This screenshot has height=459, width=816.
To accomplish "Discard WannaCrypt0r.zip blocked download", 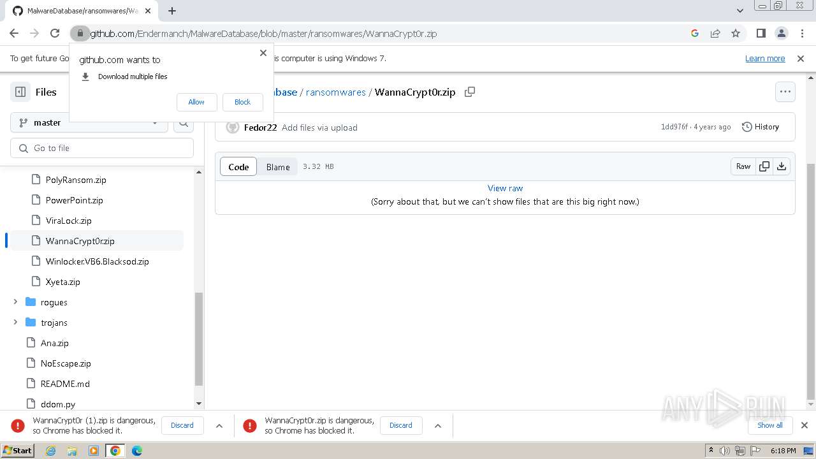I will [401, 425].
